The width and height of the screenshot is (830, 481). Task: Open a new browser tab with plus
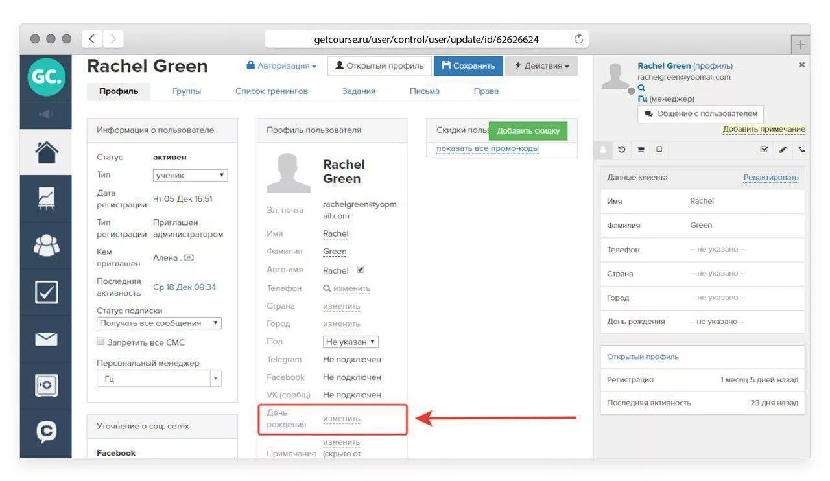pyautogui.click(x=801, y=44)
